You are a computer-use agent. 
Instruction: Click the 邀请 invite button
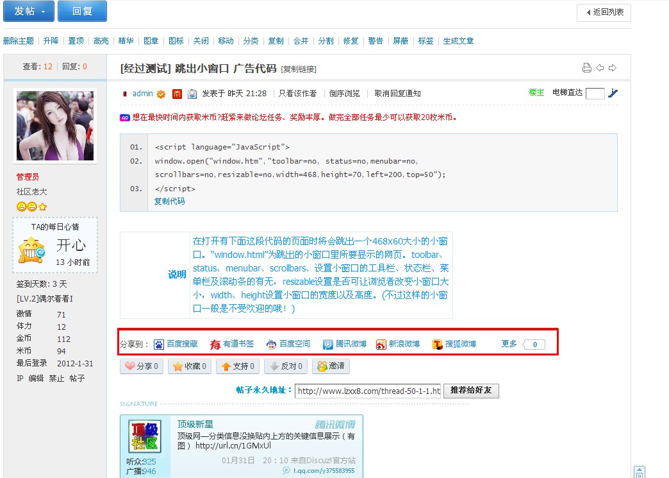[x=331, y=366]
